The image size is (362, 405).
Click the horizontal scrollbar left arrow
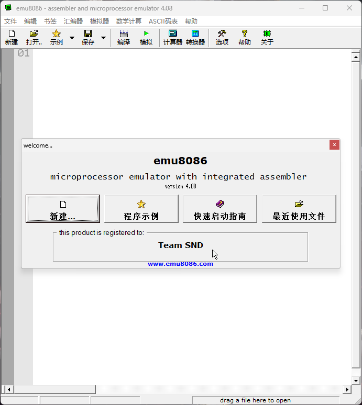tap(9, 389)
